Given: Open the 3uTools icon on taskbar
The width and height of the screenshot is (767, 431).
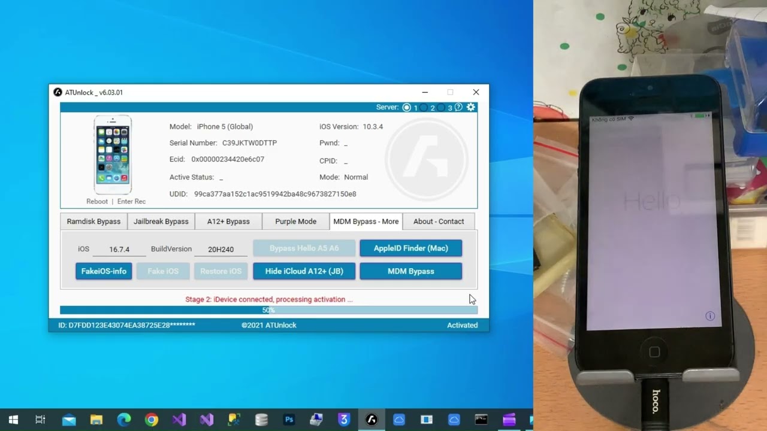Looking at the screenshot, I should [x=344, y=420].
